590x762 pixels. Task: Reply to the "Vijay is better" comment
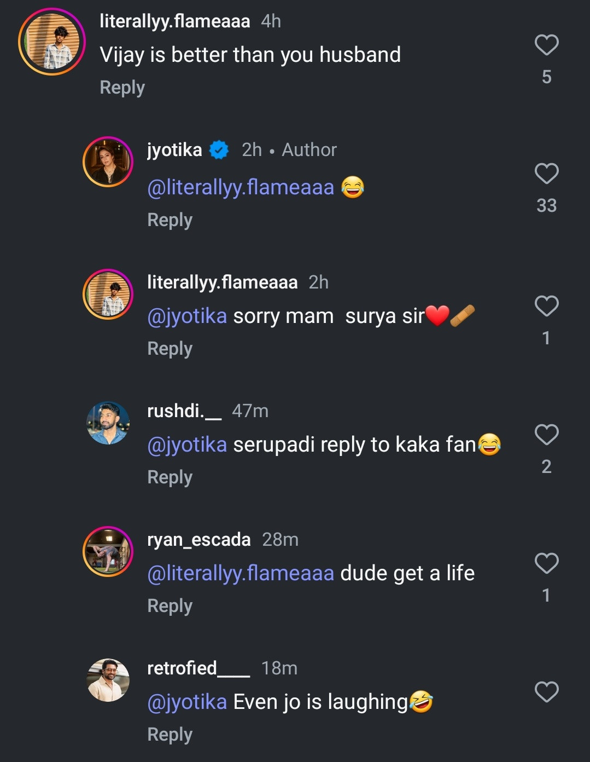(122, 88)
